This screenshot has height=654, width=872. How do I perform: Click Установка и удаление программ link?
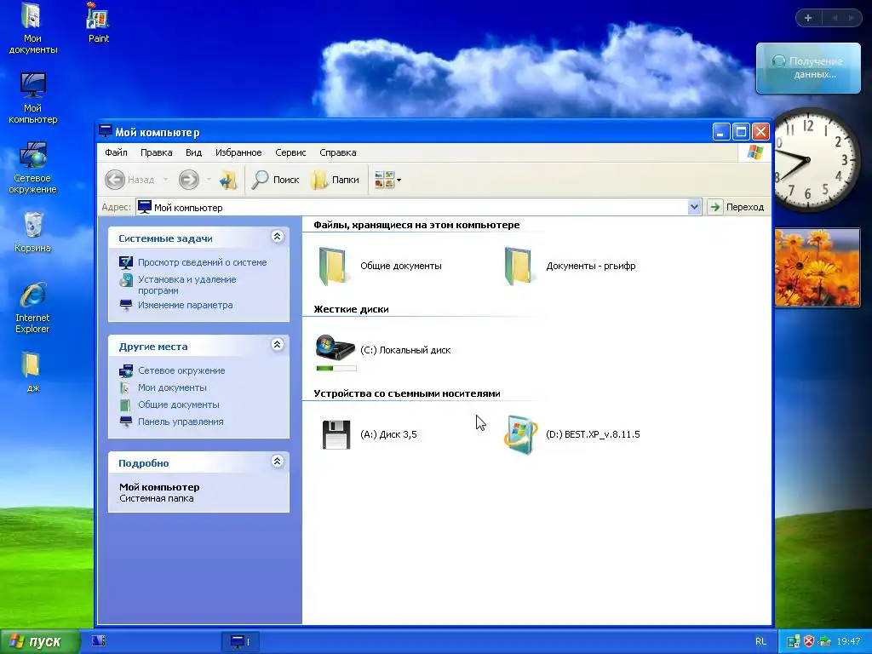tap(186, 284)
